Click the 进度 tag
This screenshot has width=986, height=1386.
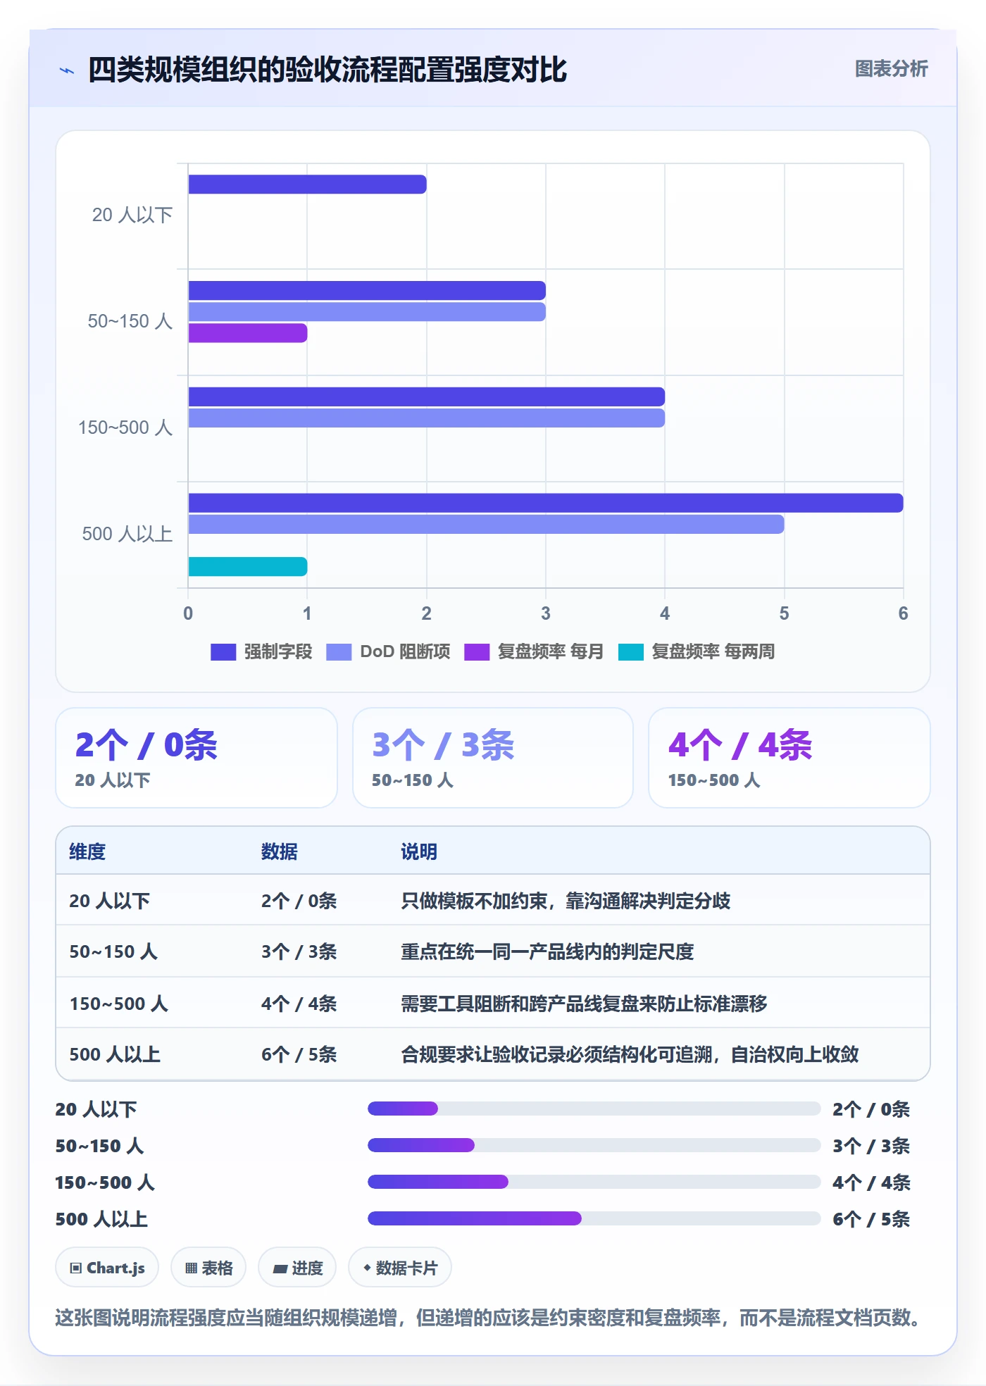[x=297, y=1268]
